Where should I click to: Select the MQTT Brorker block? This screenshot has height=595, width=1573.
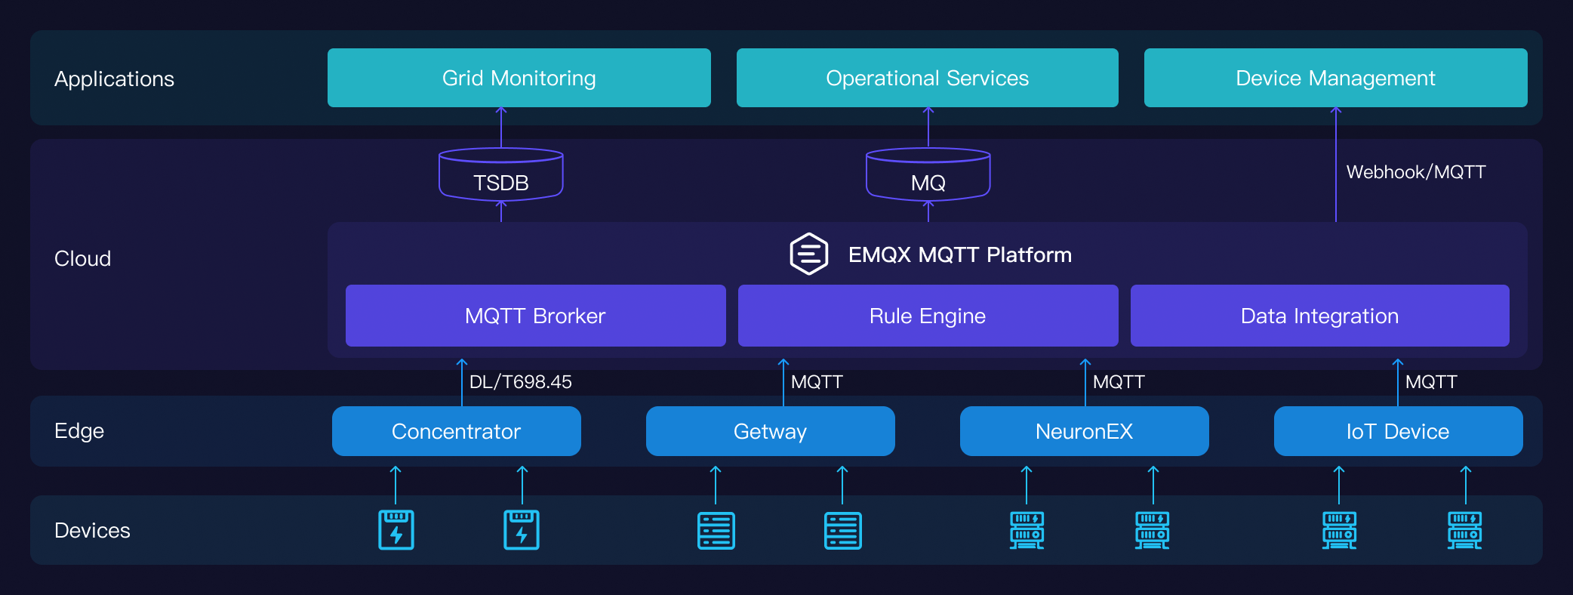pos(536,316)
